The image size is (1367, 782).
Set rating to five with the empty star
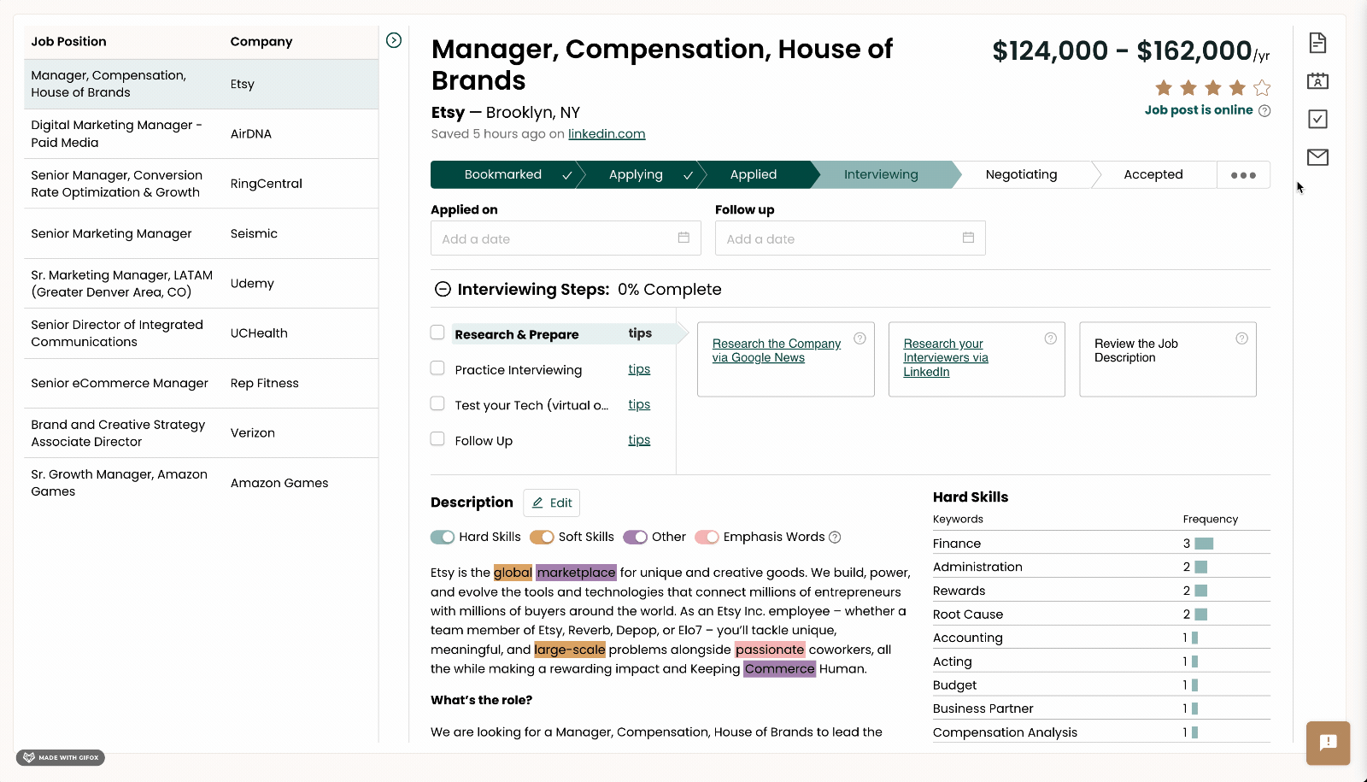(1262, 88)
